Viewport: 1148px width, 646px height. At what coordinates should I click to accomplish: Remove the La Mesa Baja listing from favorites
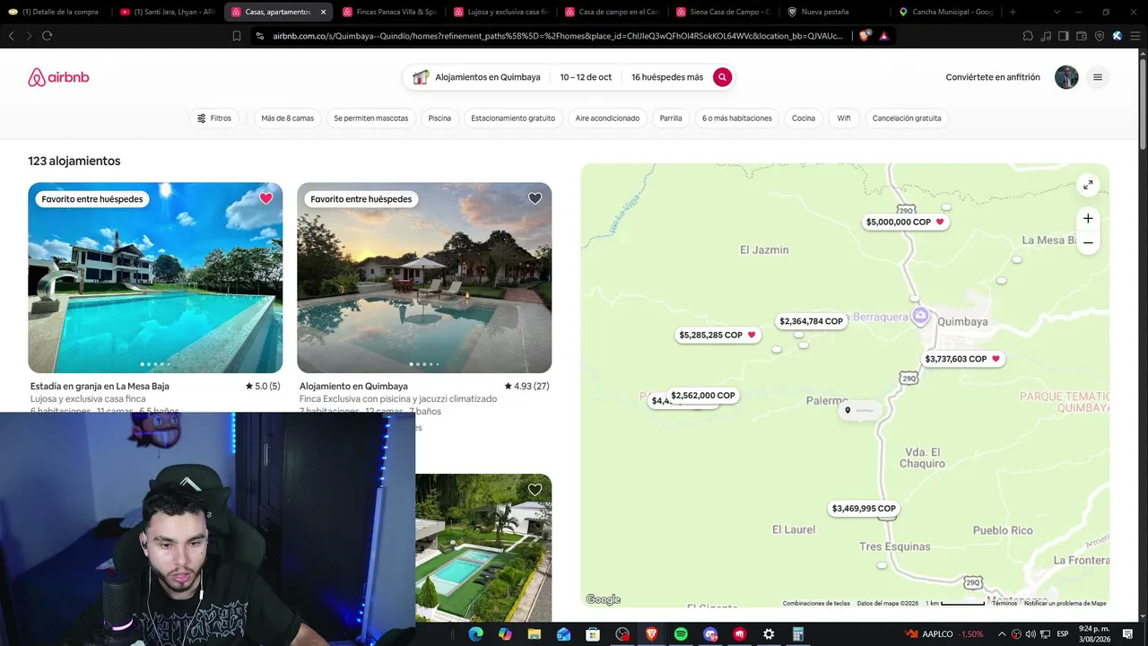point(265,198)
